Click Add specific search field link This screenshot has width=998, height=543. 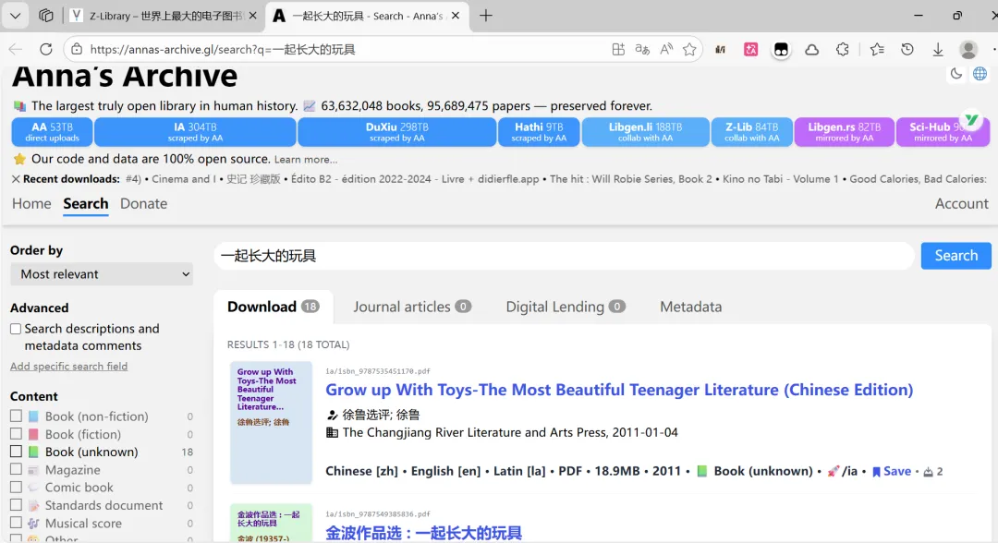pyautogui.click(x=68, y=367)
